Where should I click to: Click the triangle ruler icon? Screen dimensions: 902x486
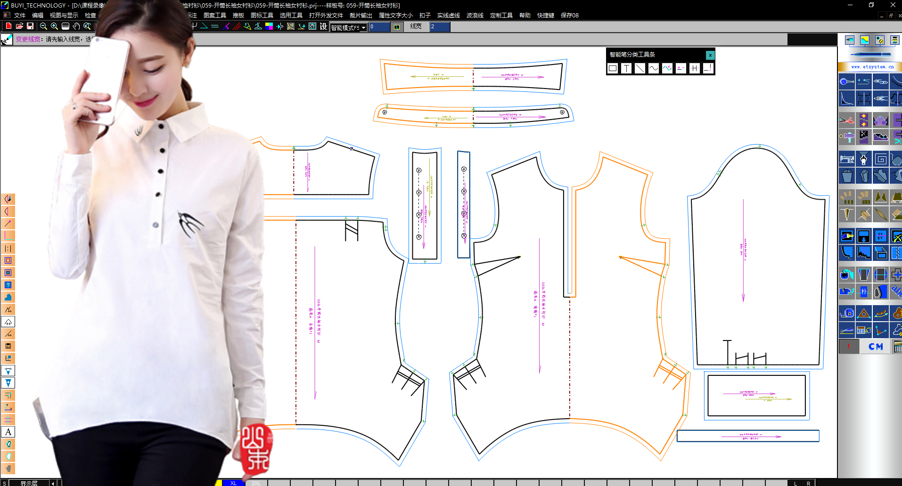(x=863, y=313)
